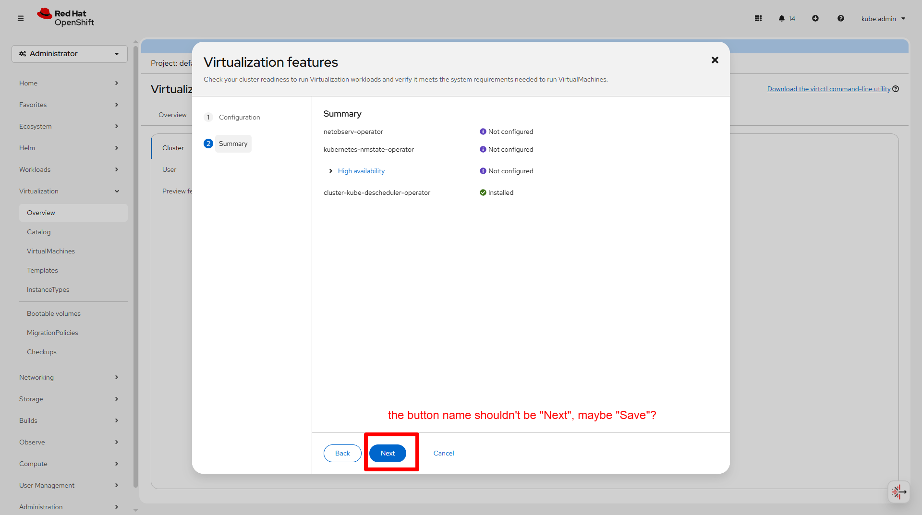Select the Cluster settings tab
Image resolution: width=922 pixels, height=515 pixels.
173,148
